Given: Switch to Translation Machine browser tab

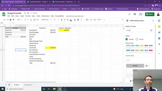Looking at the screenshot, I should point(39,2).
